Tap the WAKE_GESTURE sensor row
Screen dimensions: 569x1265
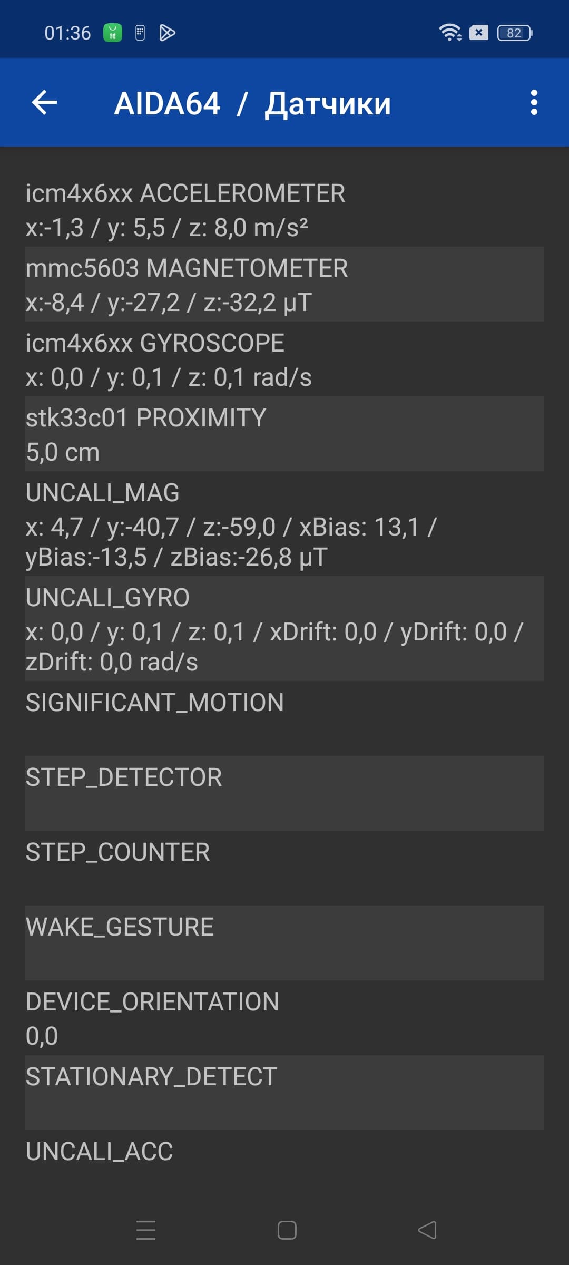[x=284, y=943]
